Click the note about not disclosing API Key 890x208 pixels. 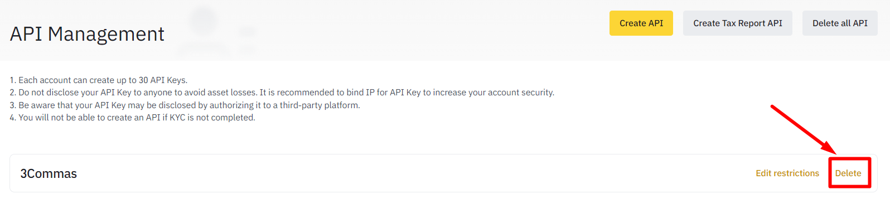[282, 93]
